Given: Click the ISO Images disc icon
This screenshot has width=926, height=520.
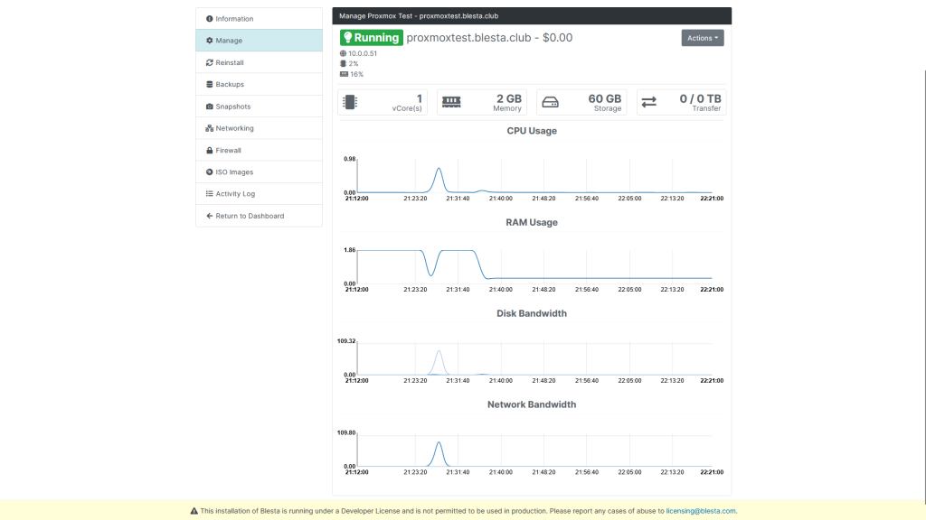Looking at the screenshot, I should pos(210,172).
